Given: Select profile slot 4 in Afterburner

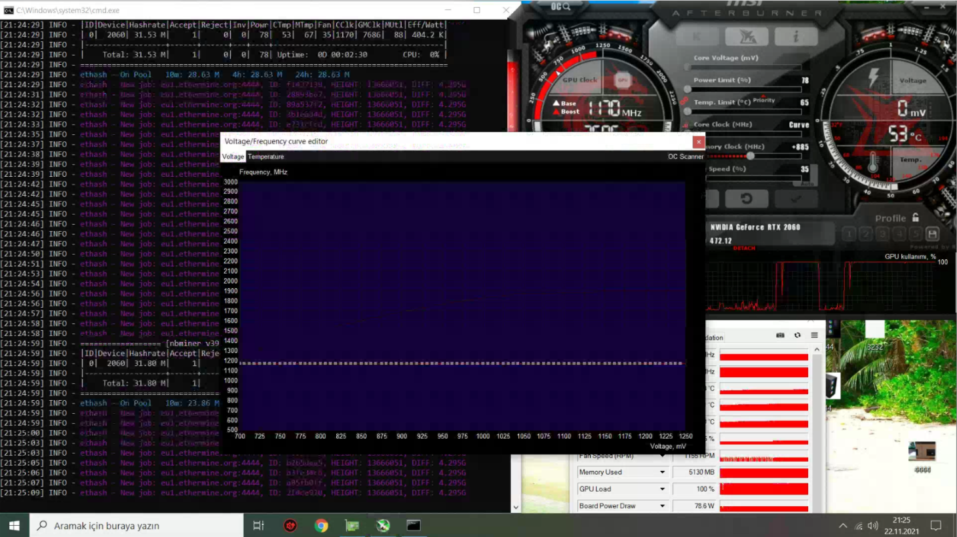Looking at the screenshot, I should [899, 234].
